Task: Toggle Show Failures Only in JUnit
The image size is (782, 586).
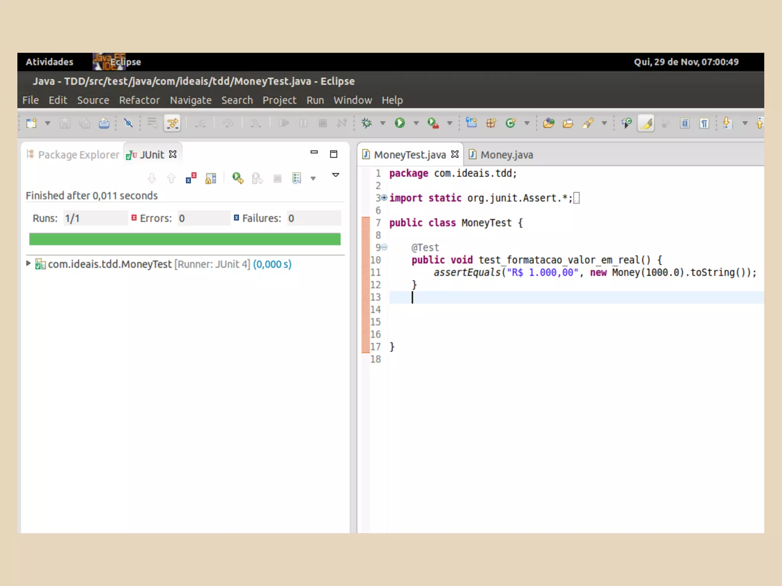Action: pyautogui.click(x=191, y=178)
